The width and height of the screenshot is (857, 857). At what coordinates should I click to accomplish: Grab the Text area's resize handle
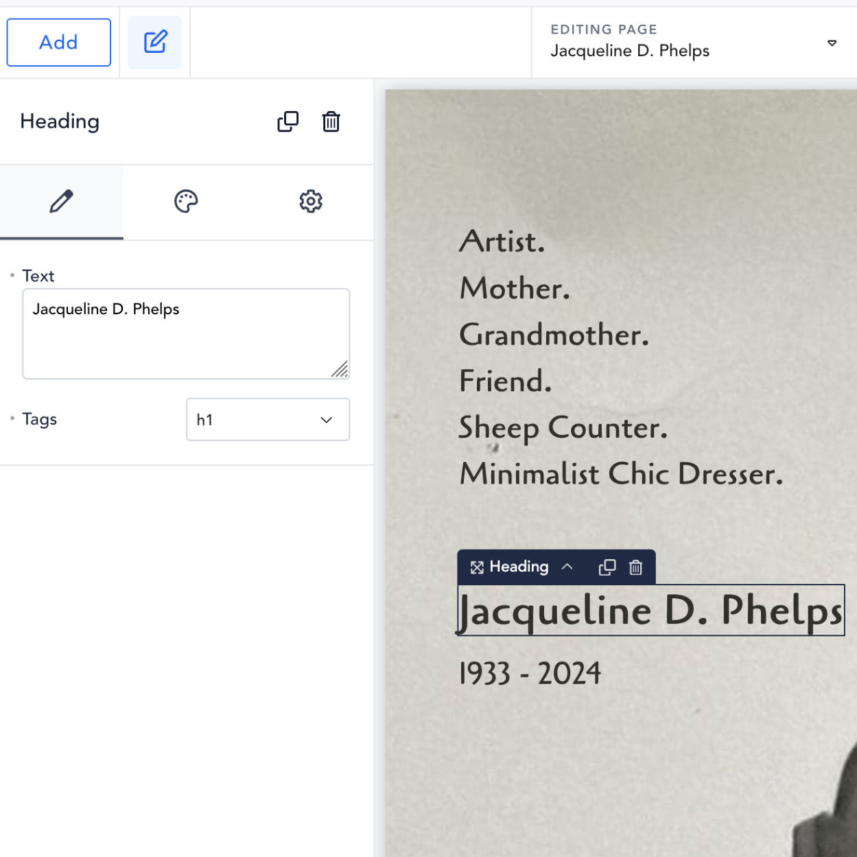(340, 370)
